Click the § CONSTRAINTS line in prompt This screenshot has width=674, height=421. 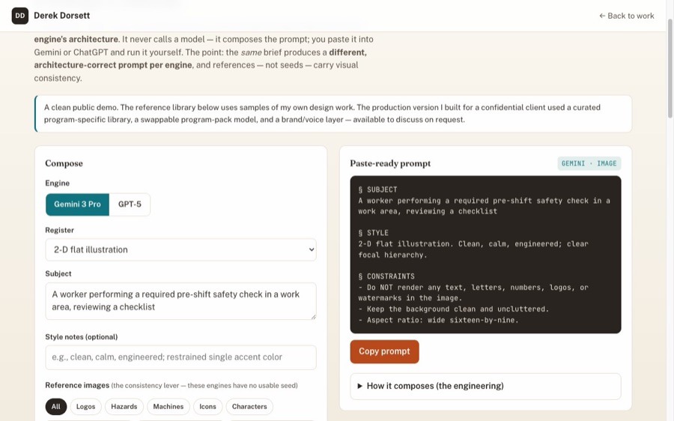[x=386, y=276]
